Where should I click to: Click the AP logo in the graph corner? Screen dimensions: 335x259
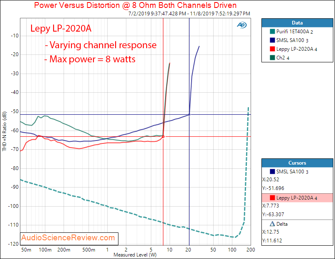pos(241,25)
